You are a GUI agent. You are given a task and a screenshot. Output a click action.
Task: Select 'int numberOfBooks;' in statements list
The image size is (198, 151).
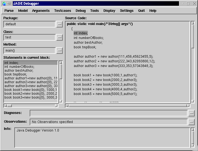pos(31,67)
